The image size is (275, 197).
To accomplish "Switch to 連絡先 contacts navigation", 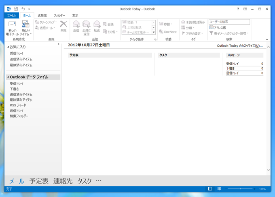I will click(x=63, y=181).
